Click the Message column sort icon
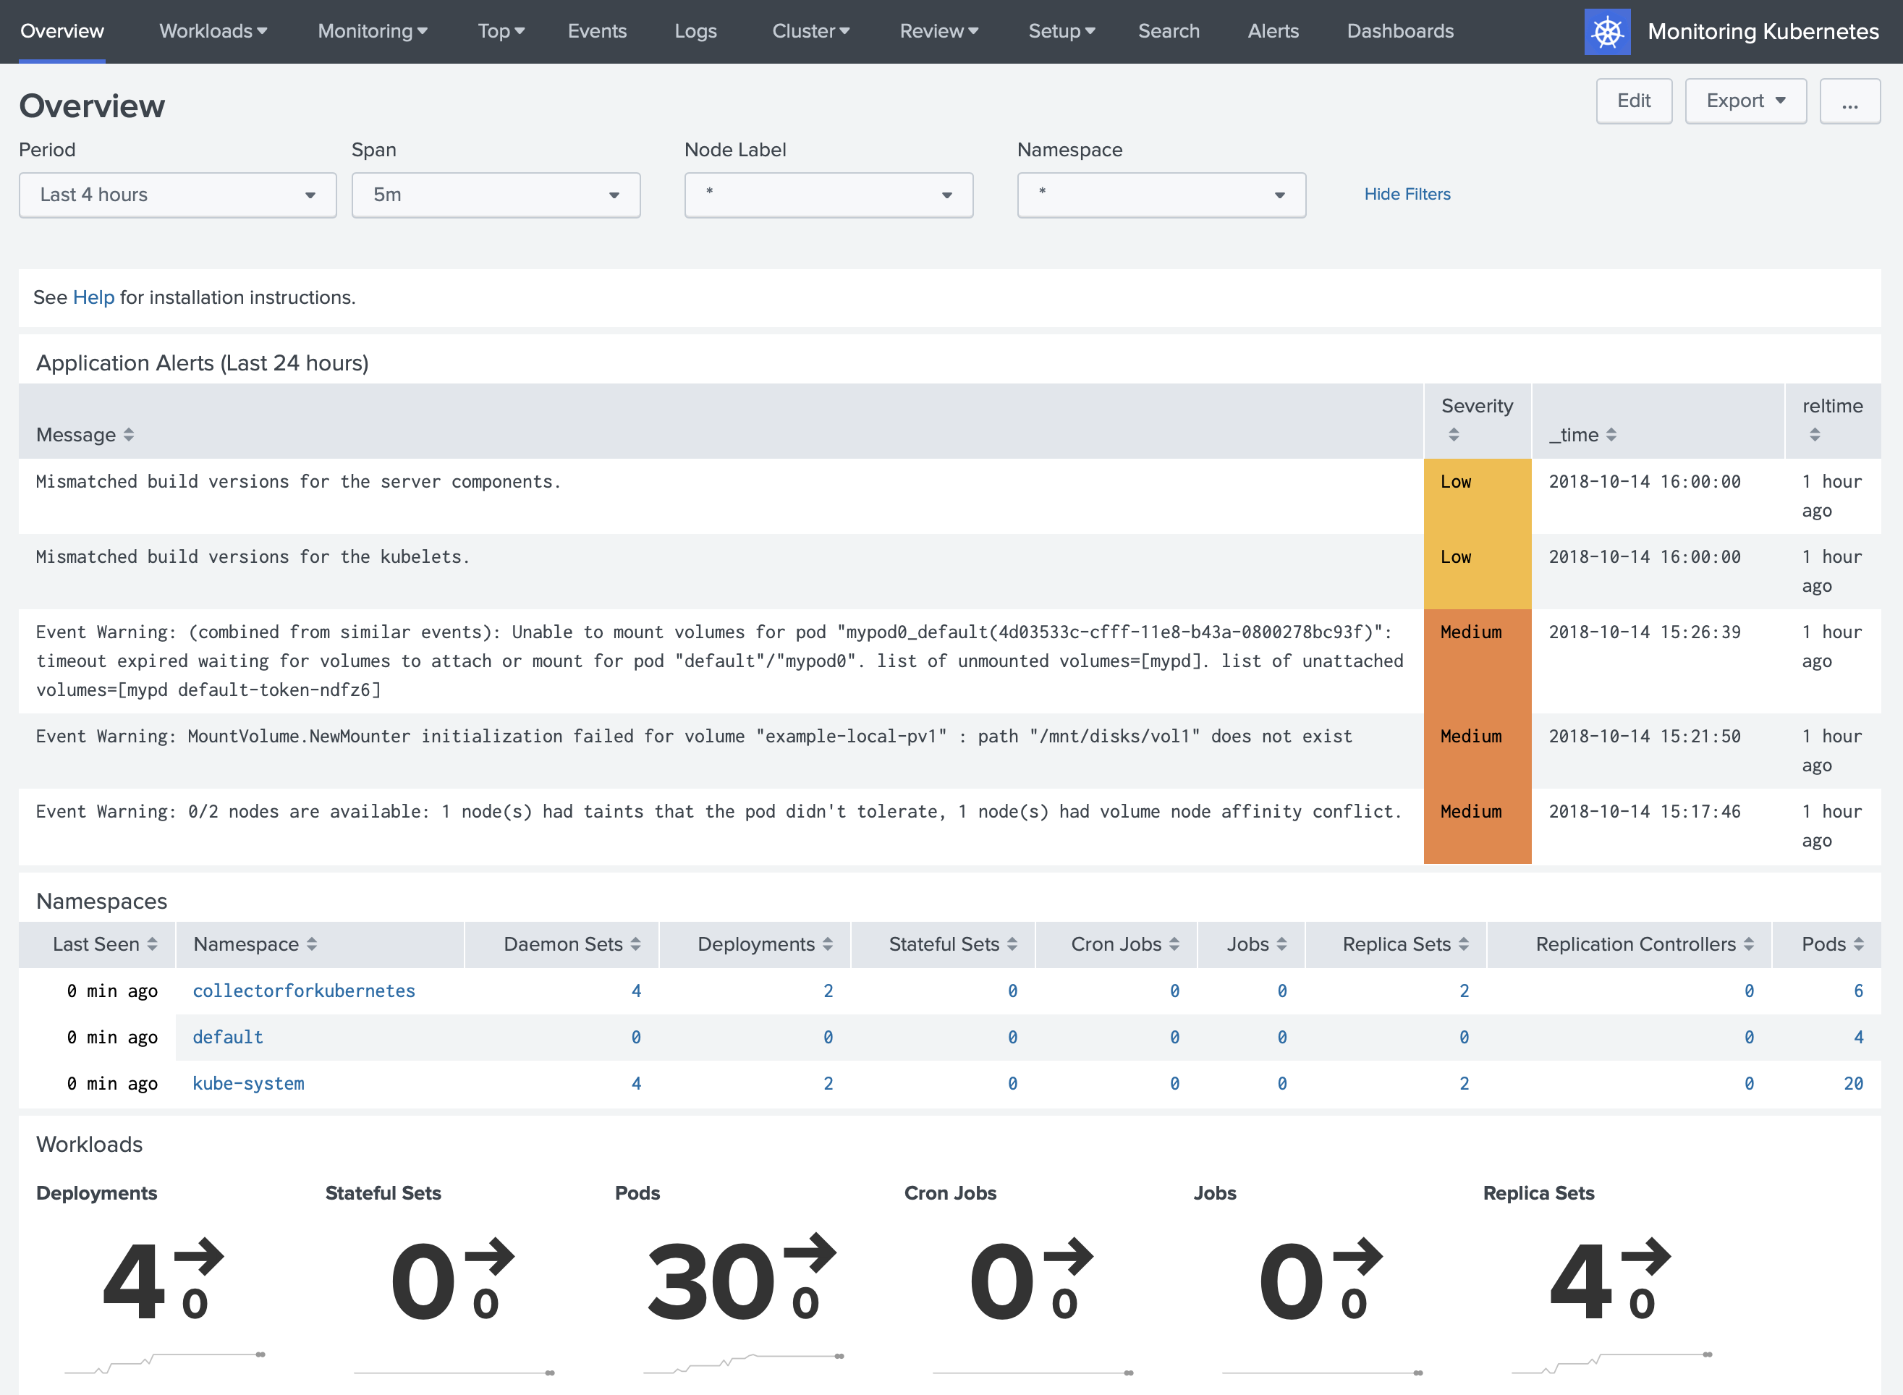This screenshot has width=1903, height=1395. pos(129,433)
